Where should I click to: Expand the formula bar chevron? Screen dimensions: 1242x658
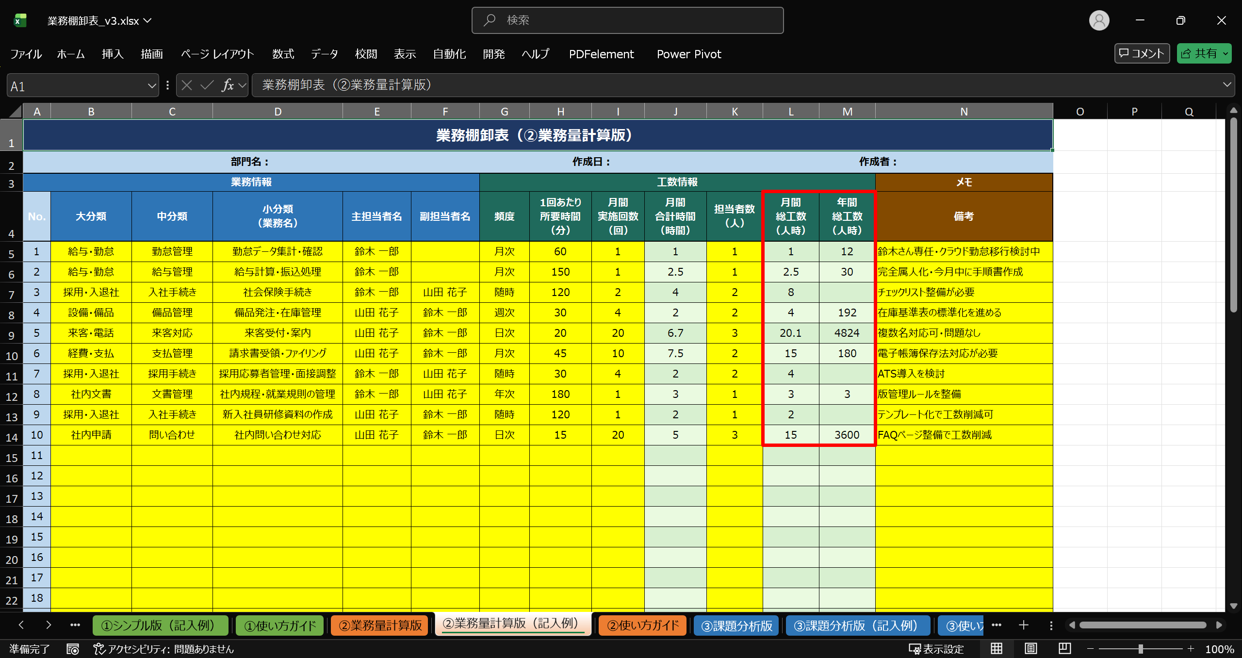pos(1227,85)
